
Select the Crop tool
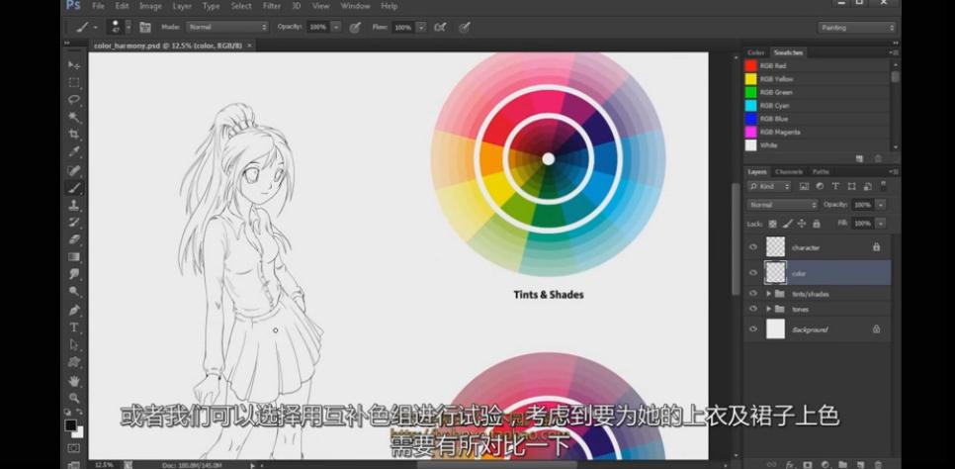(x=74, y=135)
